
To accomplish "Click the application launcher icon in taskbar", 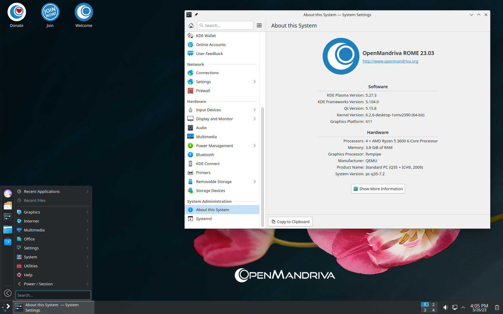I will 6,307.
